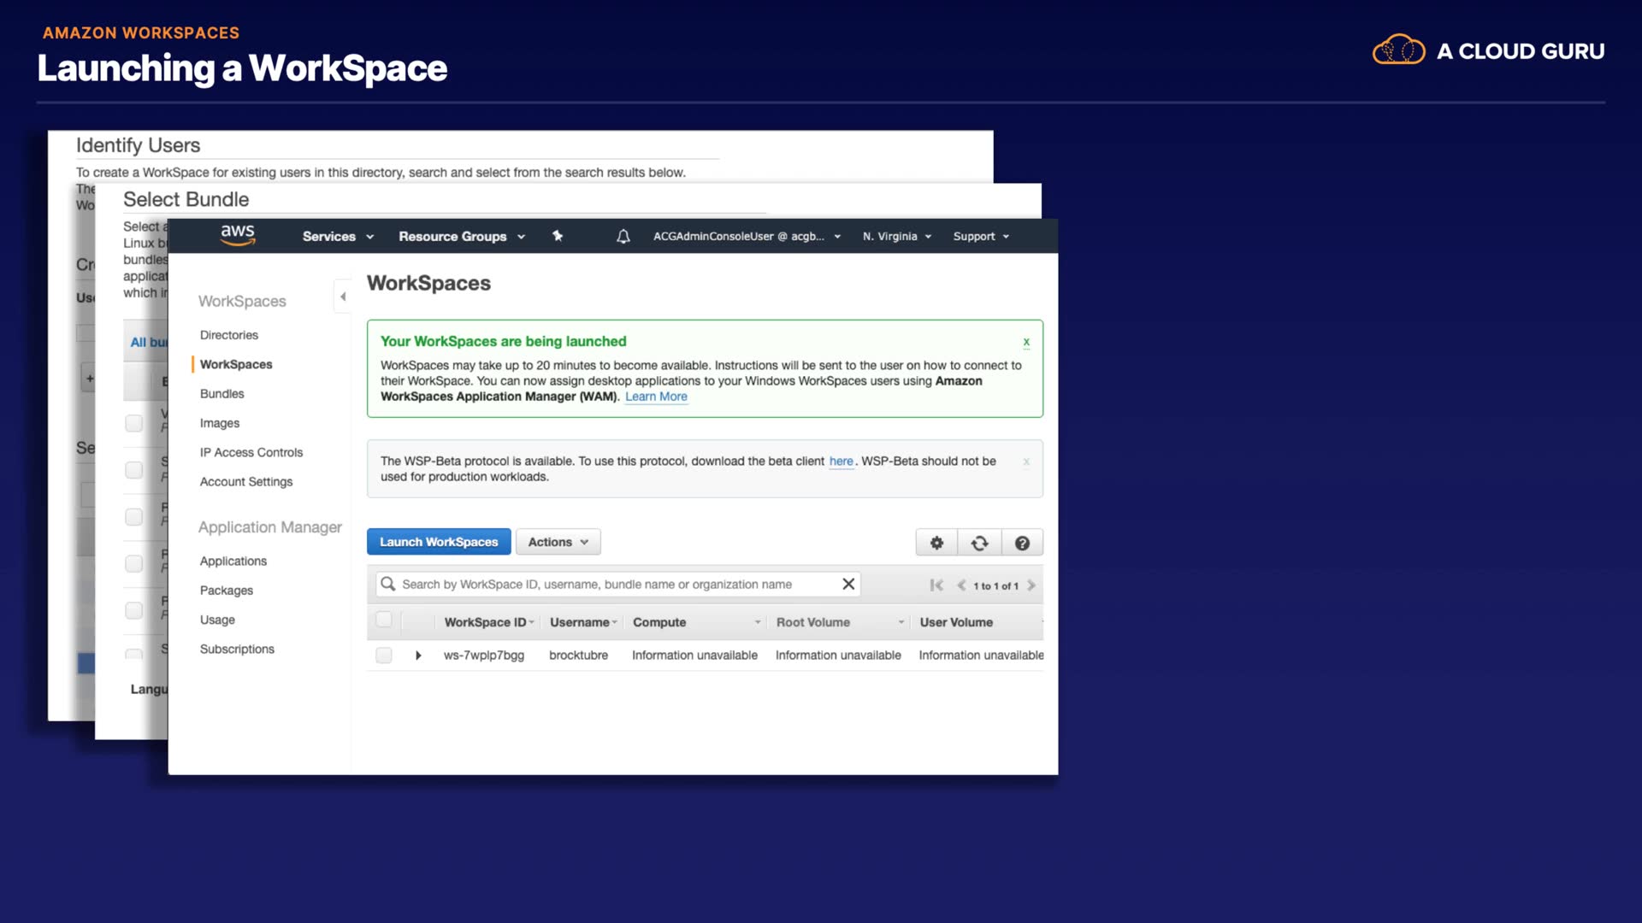Open the help question mark icon

[x=1022, y=543]
